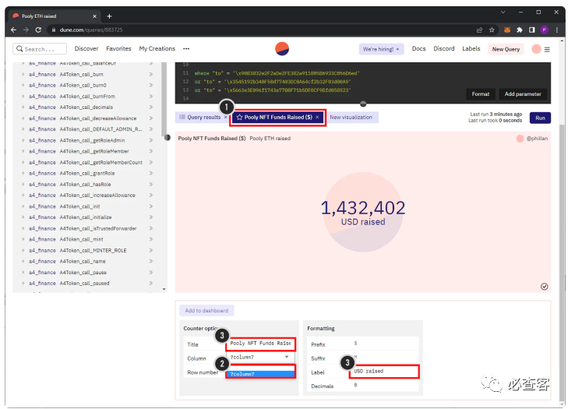Edit the Title input field

pyautogui.click(x=260, y=344)
